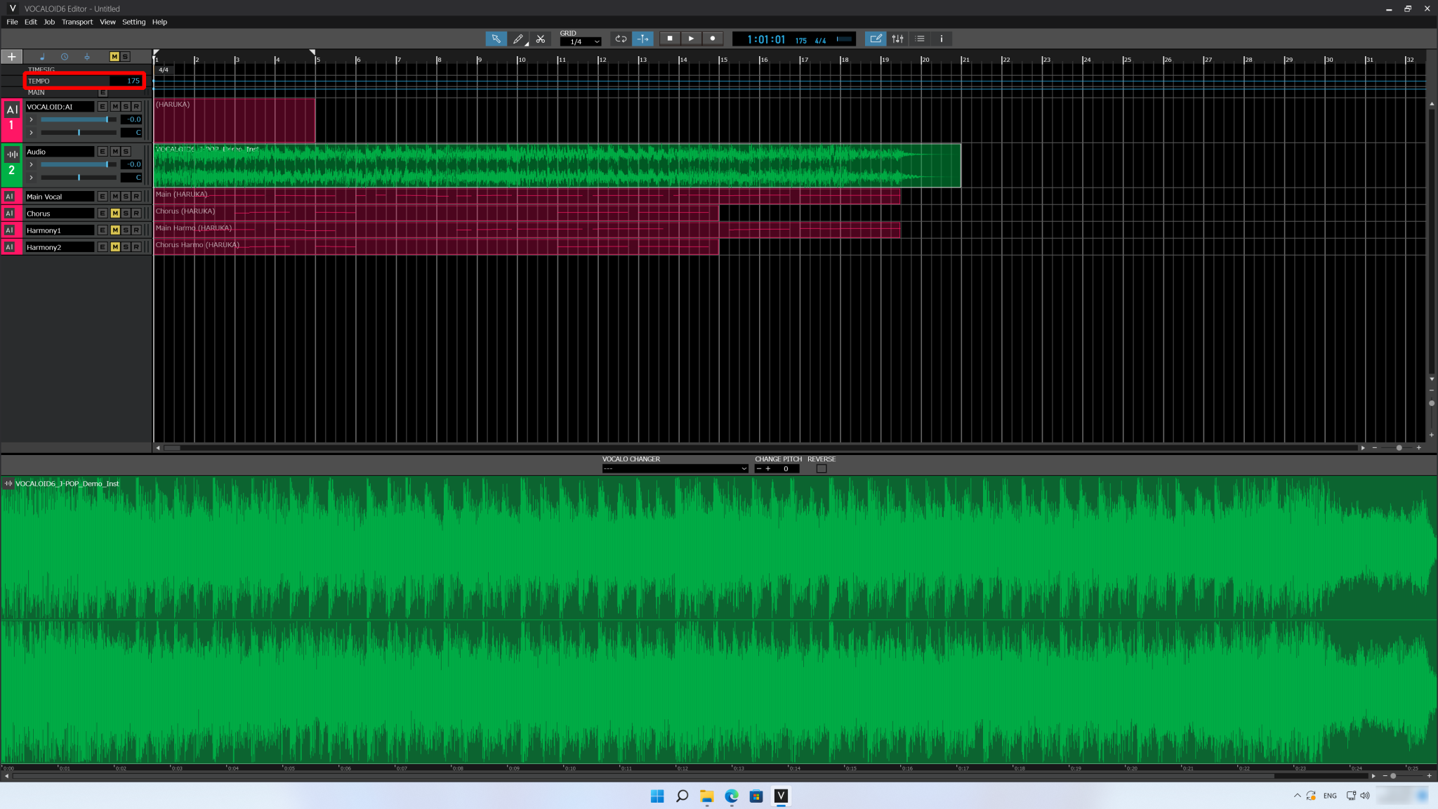Image resolution: width=1438 pixels, height=809 pixels.
Task: Open the Mixer faders panel icon
Action: click(897, 39)
